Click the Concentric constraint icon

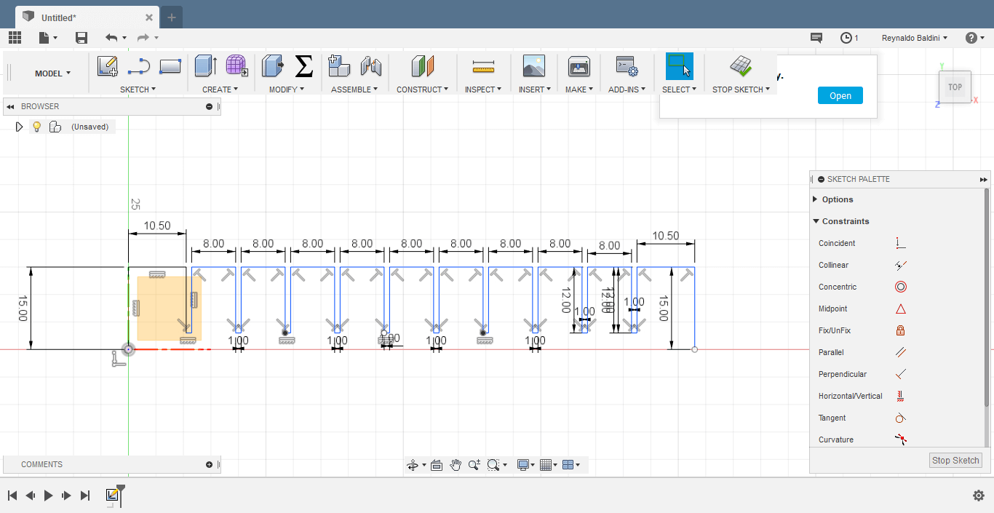click(x=900, y=287)
